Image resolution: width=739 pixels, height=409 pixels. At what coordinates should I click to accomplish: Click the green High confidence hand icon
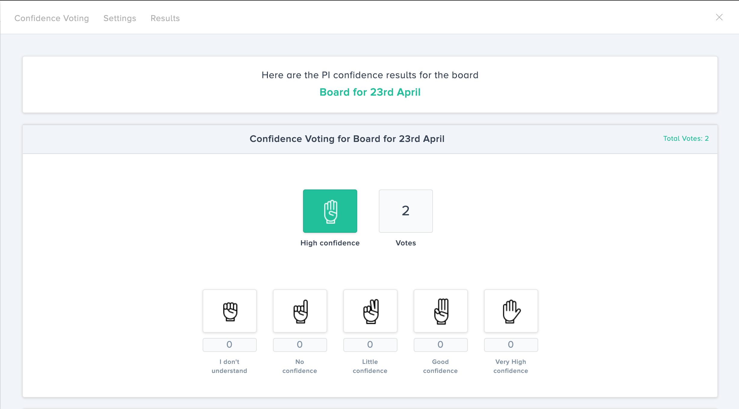tap(330, 211)
